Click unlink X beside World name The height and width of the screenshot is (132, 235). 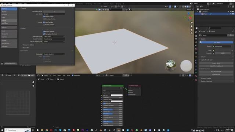click(x=233, y=35)
